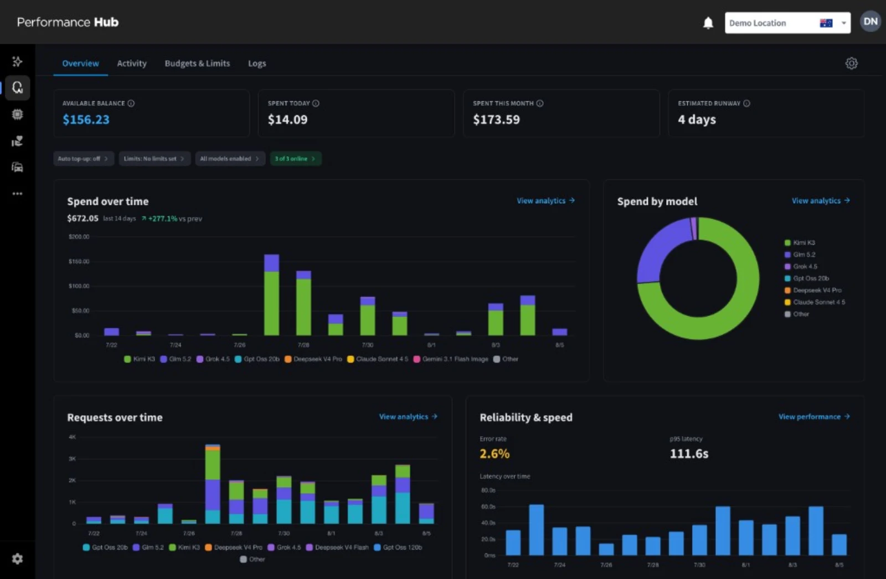The width and height of the screenshot is (886, 579).
Task: Open the notifications bell
Action: point(708,23)
